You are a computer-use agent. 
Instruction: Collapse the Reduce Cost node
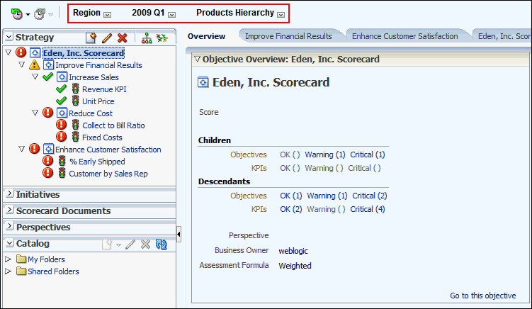click(35, 113)
